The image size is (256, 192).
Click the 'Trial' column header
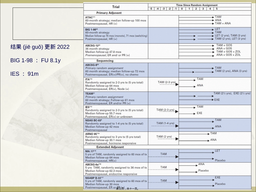tap(116, 7)
